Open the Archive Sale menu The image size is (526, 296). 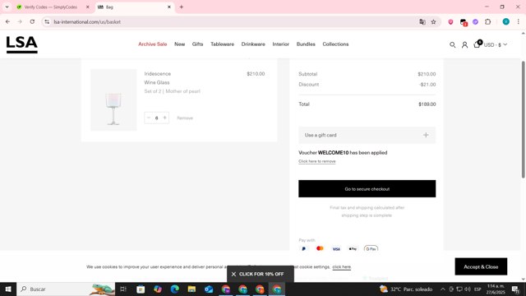152,44
